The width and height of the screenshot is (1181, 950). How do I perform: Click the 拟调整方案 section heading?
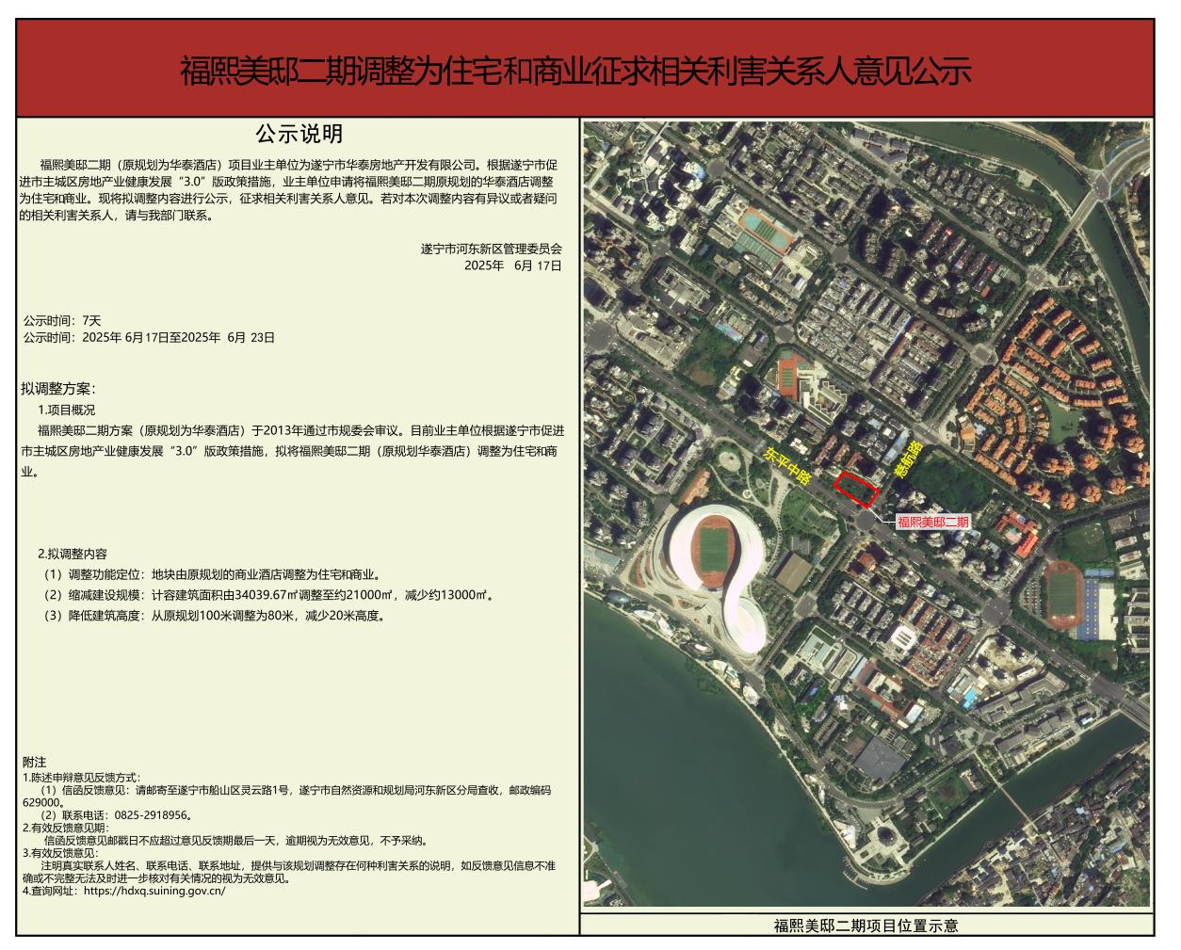(58, 389)
